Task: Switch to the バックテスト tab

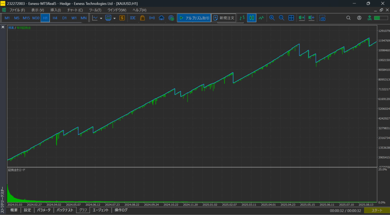Action: tap(65, 210)
